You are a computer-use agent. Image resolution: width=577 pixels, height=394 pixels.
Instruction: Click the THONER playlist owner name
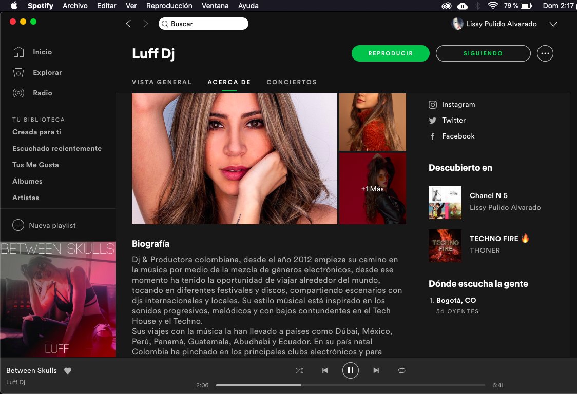(485, 250)
